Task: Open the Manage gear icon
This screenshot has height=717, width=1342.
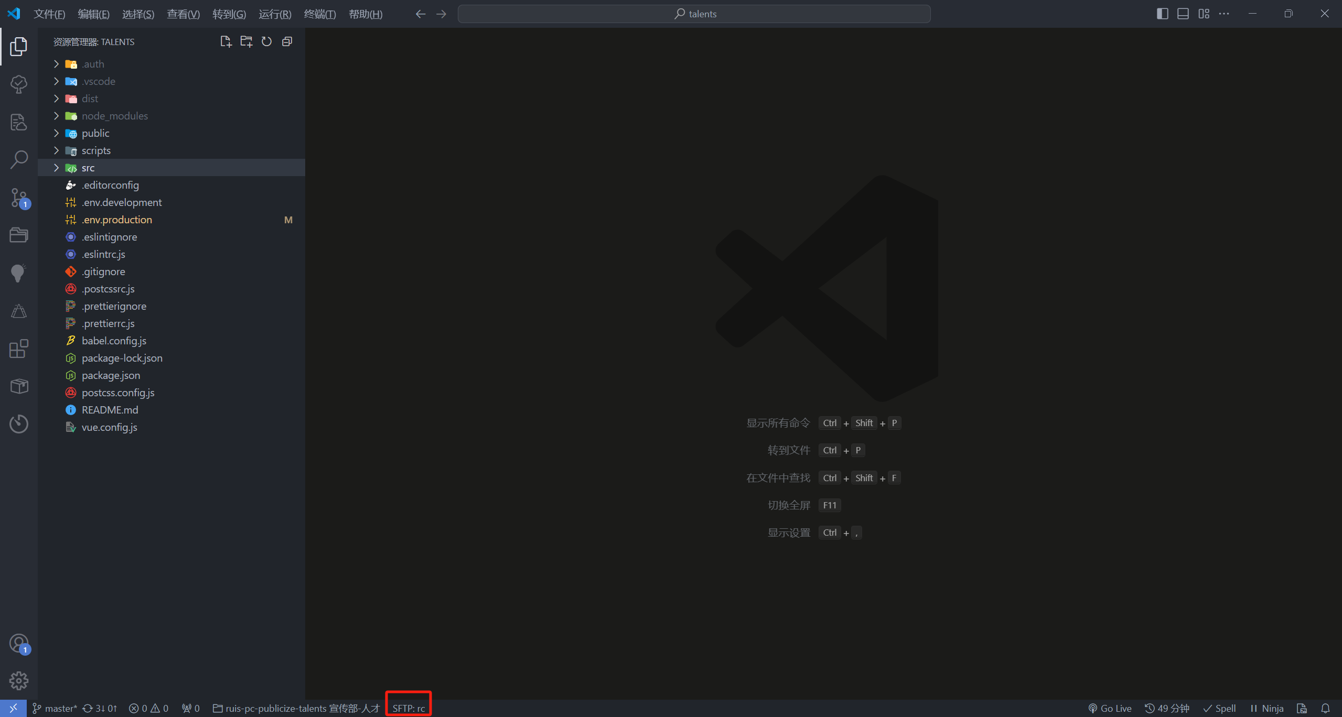Action: point(19,681)
